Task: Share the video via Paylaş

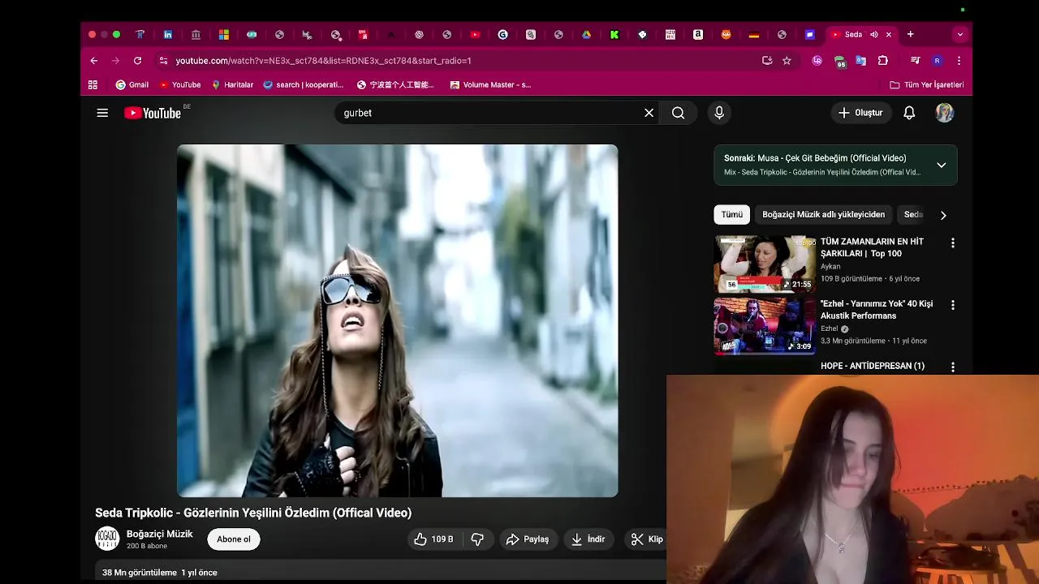Action: tap(528, 539)
